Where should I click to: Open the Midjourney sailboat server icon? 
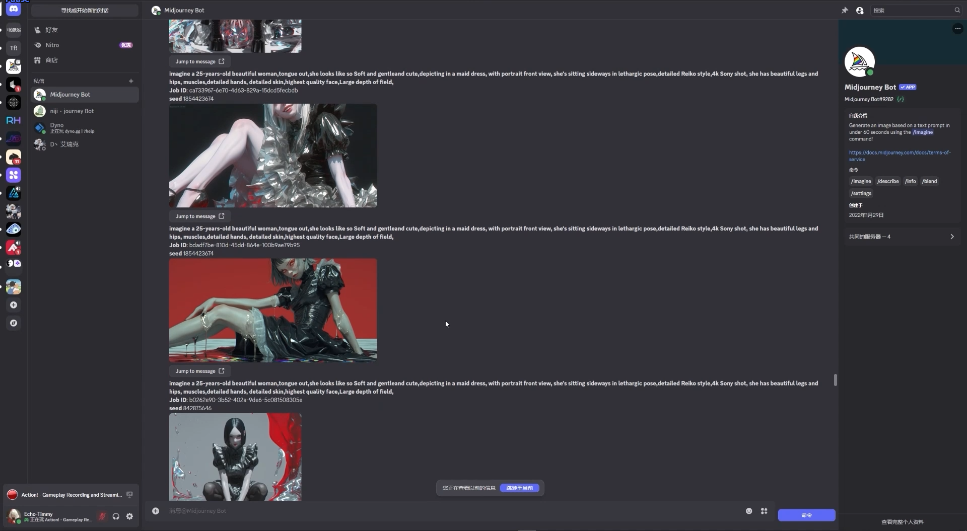tap(14, 66)
